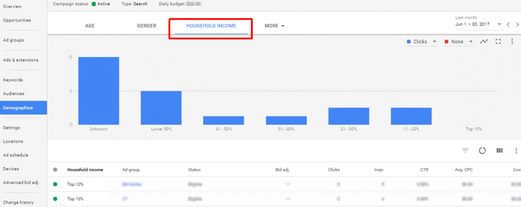Click the Lower 50% bar in chart
The width and height of the screenshot is (521, 207).
pos(161,108)
